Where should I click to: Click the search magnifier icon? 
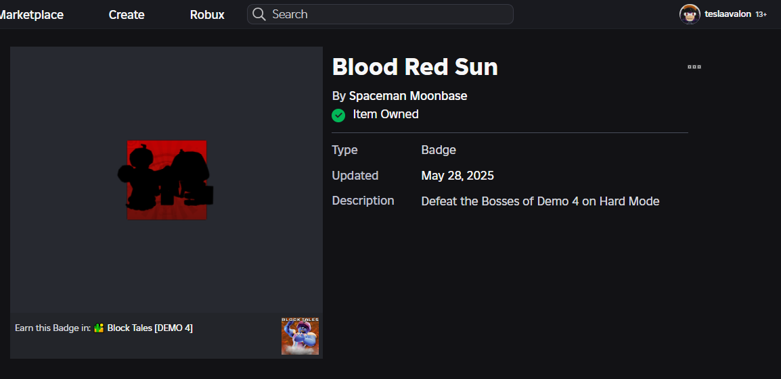point(259,14)
